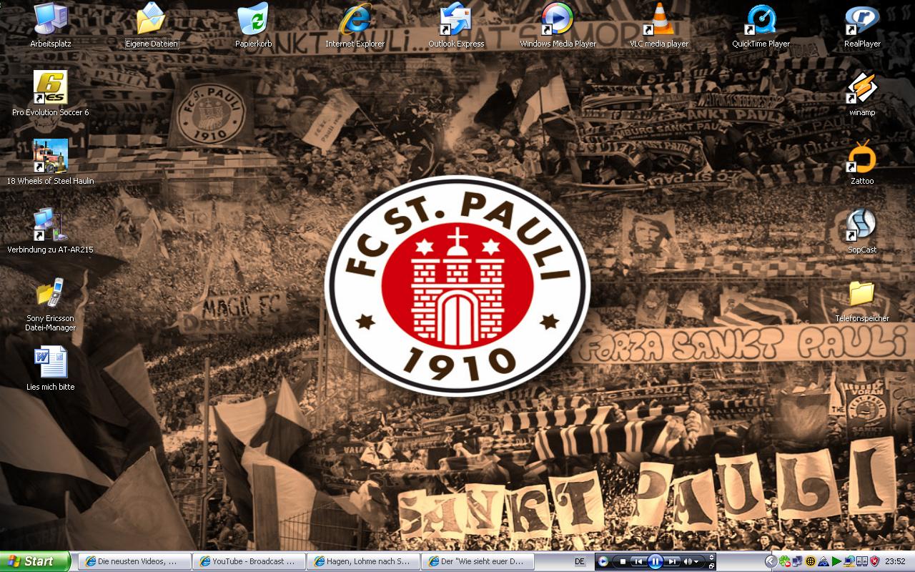Switch to the 'Die neusten Videos' taskbar window
This screenshot has width=915, height=572.
pyautogui.click(x=134, y=561)
